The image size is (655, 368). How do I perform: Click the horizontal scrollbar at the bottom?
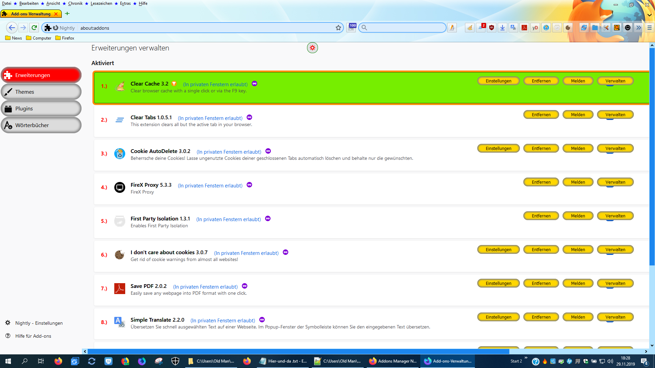coord(298,351)
